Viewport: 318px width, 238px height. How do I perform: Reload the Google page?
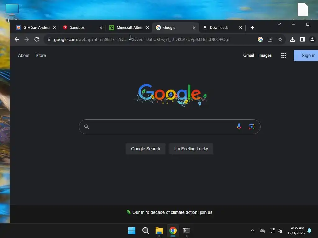pos(37,39)
